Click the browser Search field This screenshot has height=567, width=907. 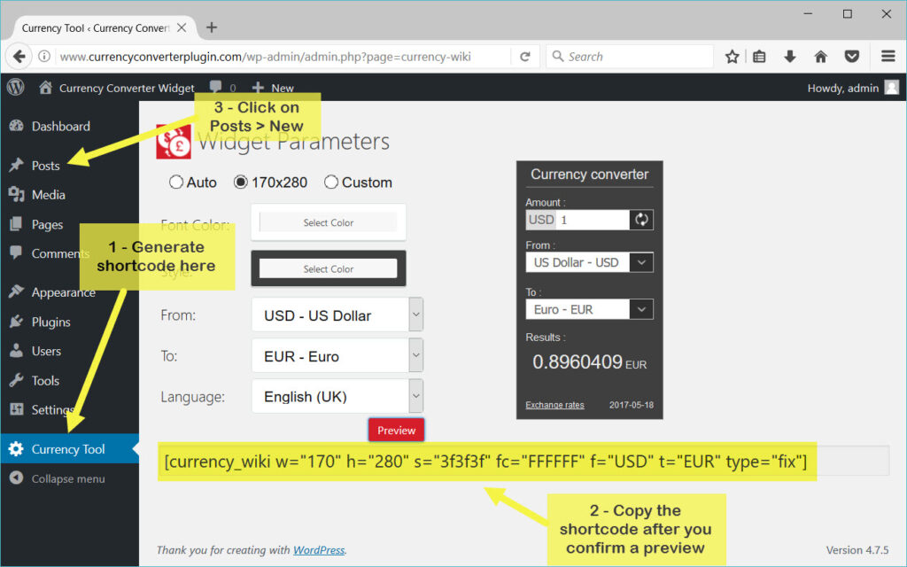point(630,56)
